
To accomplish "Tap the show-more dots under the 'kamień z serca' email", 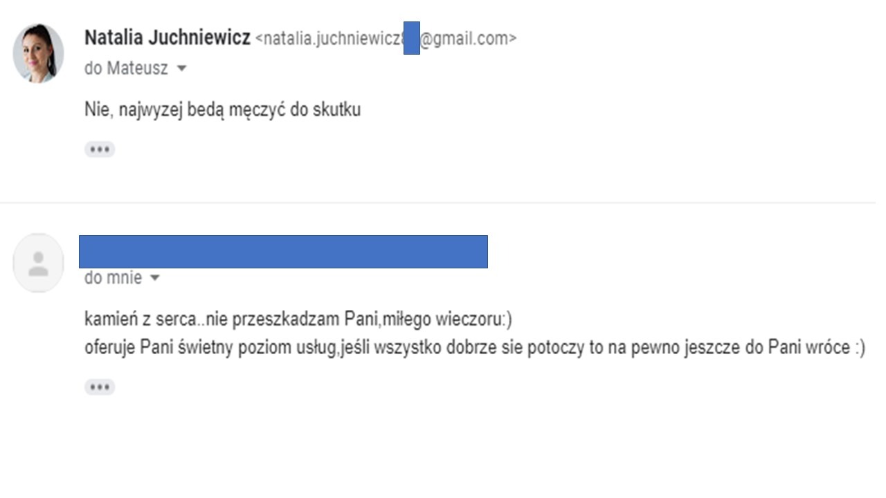I will [100, 387].
